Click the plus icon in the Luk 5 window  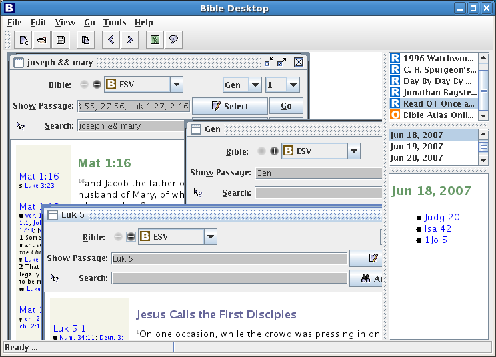click(131, 237)
